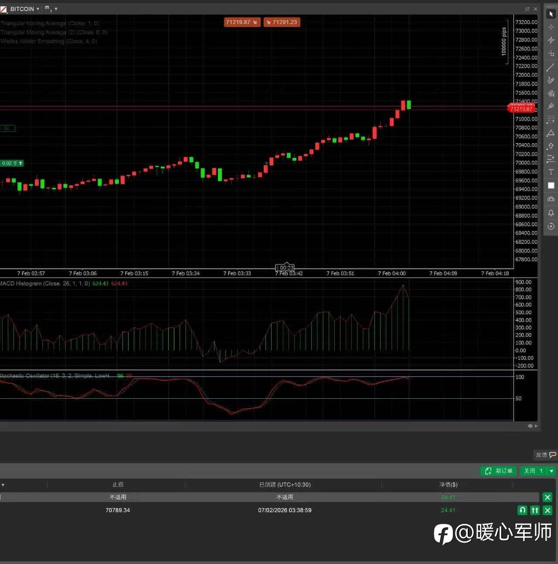The width and height of the screenshot is (558, 564).
Task: Choose the pencil freehand drawing tool
Action: (551, 80)
